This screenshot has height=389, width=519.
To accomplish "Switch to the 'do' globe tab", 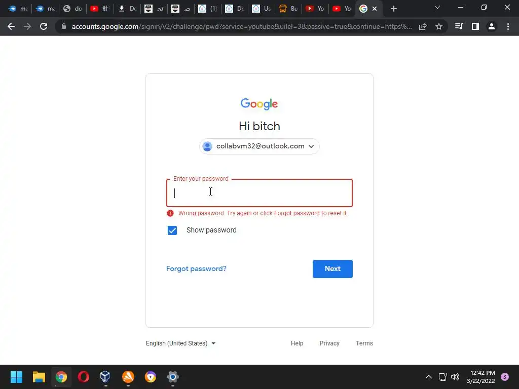I will point(73,9).
